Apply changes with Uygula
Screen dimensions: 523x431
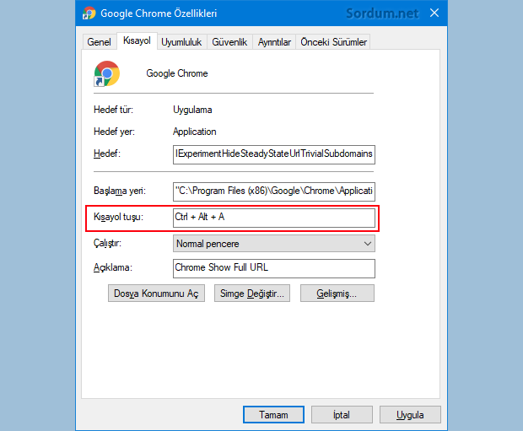point(410,415)
